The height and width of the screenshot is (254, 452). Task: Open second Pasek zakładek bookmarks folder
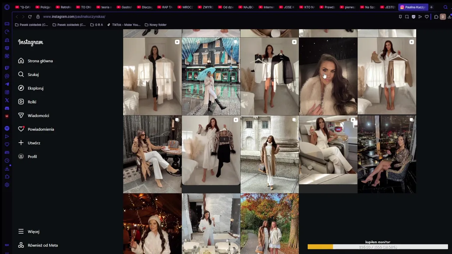[x=69, y=25]
